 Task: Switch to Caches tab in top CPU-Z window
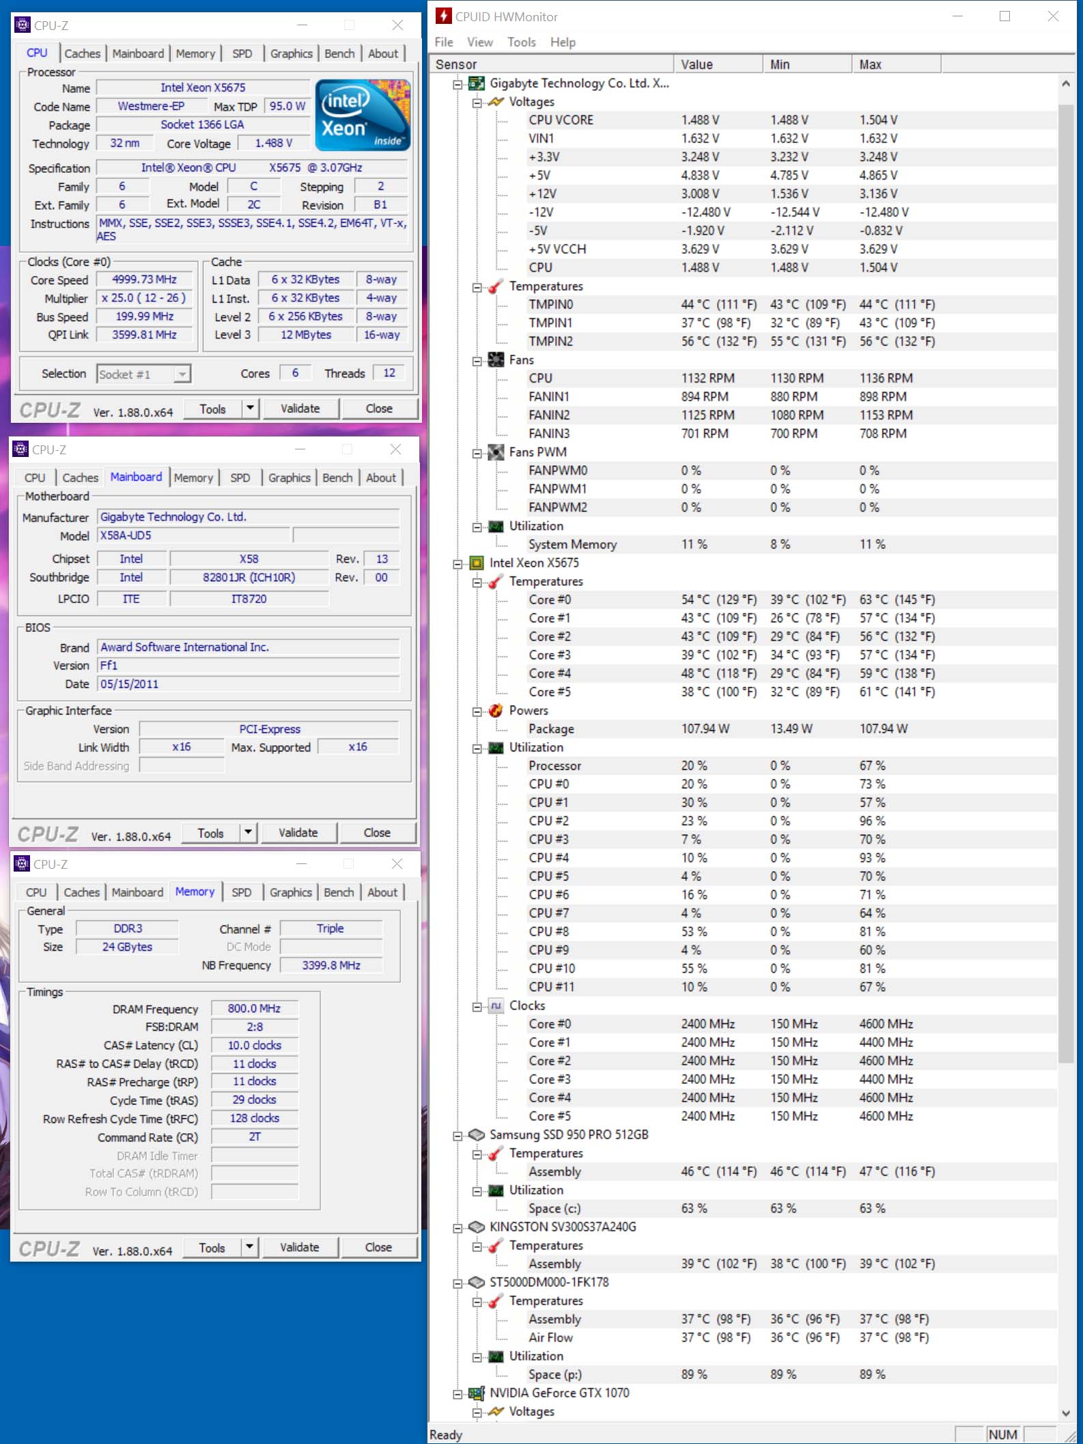pyautogui.click(x=83, y=53)
